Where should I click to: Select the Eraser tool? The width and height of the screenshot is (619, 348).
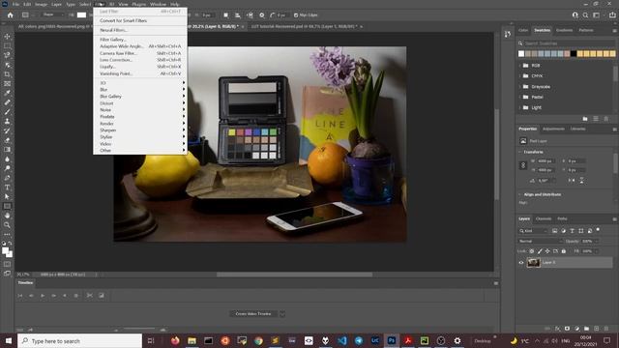tap(7, 140)
